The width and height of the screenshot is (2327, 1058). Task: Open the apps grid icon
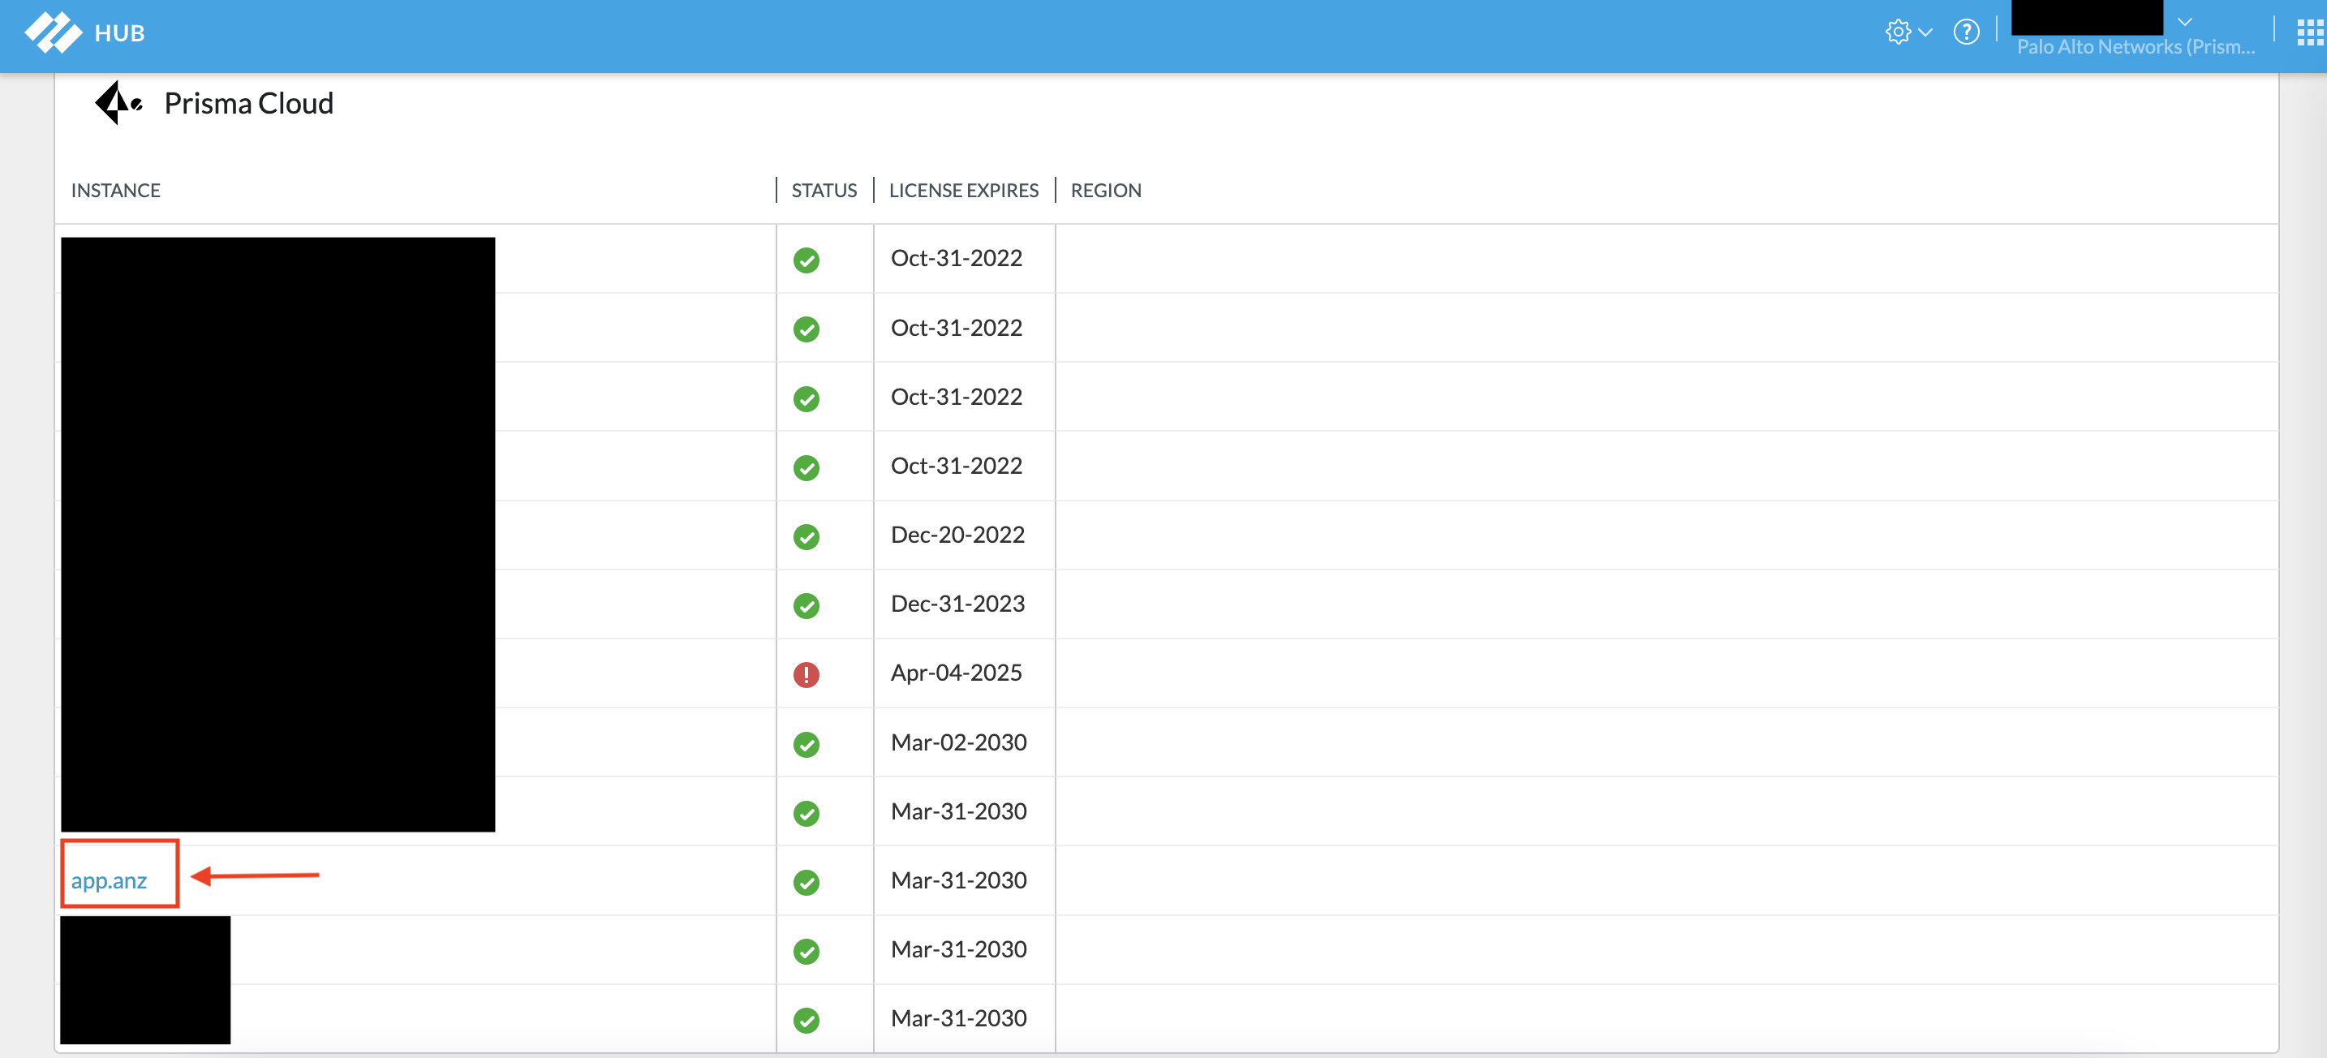point(2309,33)
